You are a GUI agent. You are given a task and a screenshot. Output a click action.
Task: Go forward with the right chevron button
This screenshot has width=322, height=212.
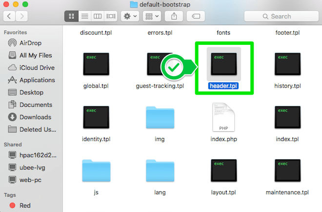21,16
